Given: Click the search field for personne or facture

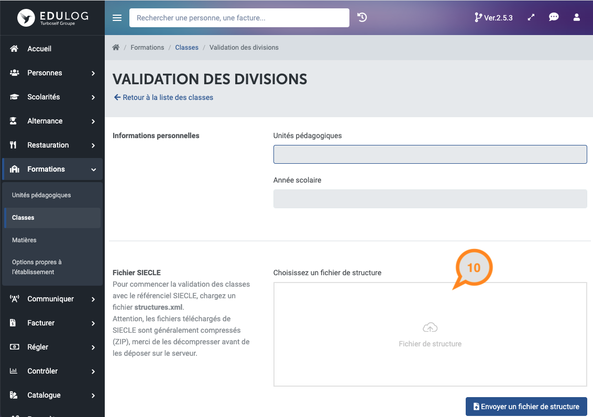Looking at the screenshot, I should 239,18.
